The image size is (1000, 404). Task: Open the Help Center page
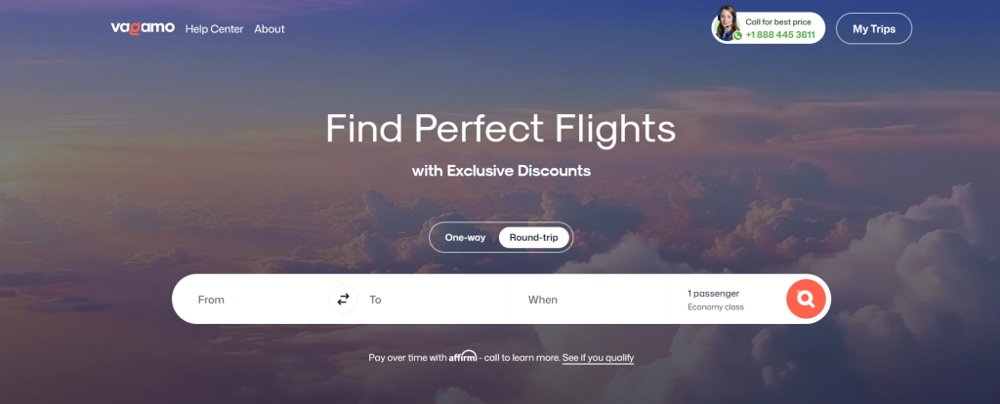coord(214,28)
